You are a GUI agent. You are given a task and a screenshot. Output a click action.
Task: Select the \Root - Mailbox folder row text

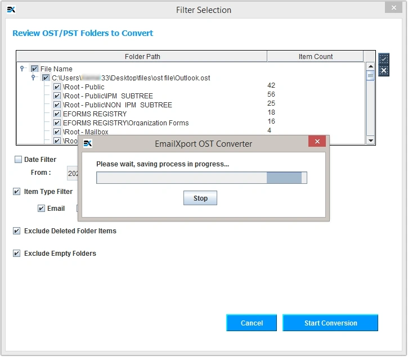point(86,132)
